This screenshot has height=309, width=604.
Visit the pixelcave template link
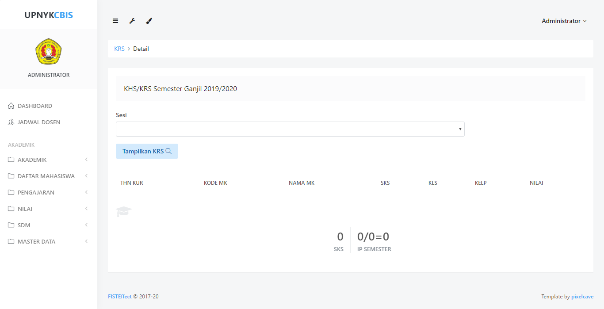point(582,297)
